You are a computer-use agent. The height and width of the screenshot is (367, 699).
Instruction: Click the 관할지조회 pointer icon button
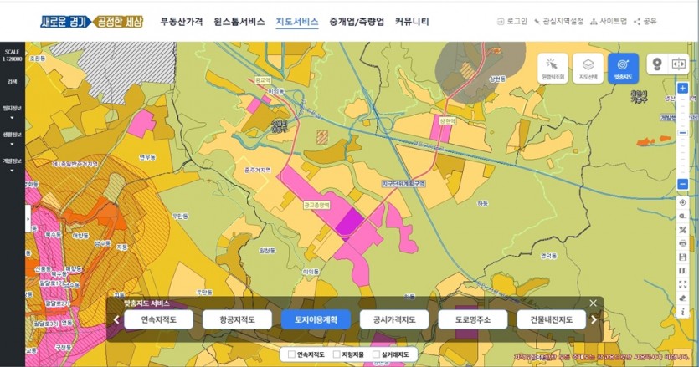[x=553, y=66]
